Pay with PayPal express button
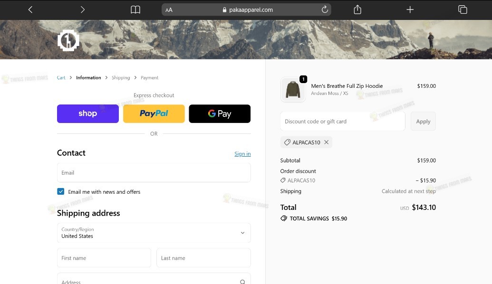This screenshot has width=492, height=284. (x=154, y=114)
